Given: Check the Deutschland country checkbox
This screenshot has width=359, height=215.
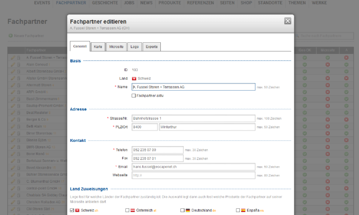Looking at the screenshot, I should [x=182, y=210].
